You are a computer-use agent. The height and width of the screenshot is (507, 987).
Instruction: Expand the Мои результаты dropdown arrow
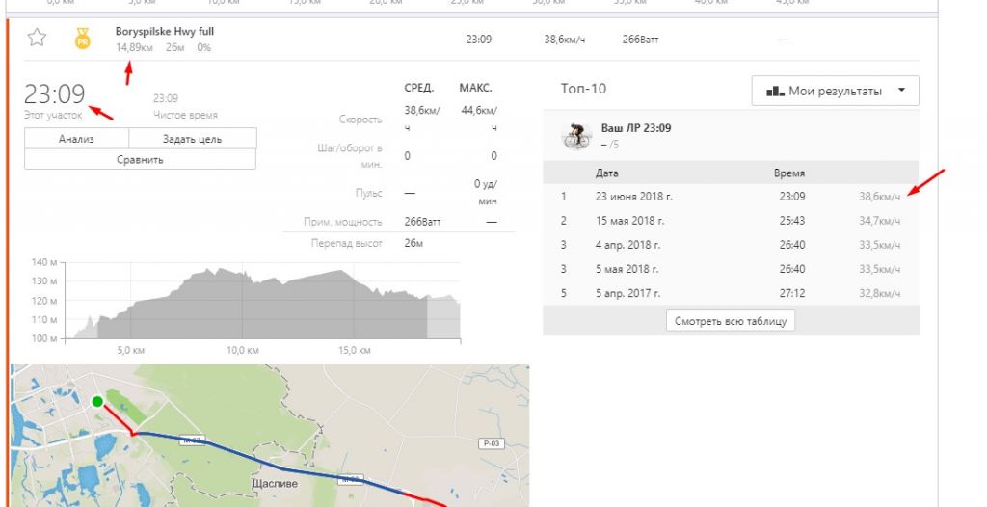click(901, 91)
